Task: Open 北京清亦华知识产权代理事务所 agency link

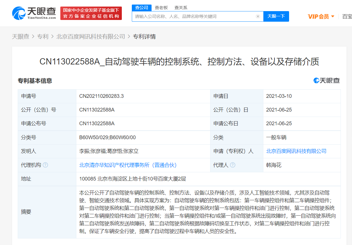Action: [x=128, y=165]
